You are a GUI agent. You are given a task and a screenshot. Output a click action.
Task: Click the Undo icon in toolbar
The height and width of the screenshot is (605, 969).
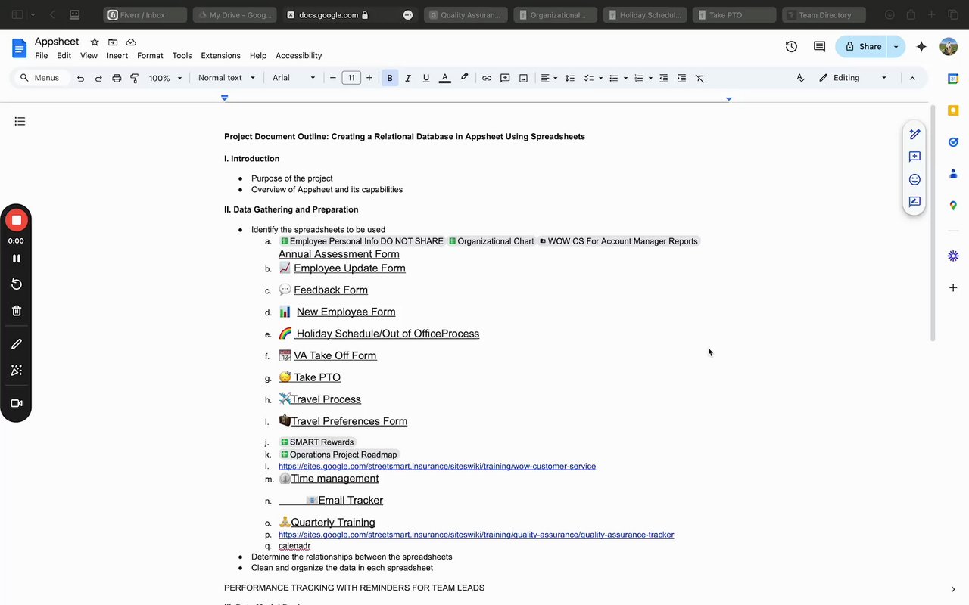80,78
